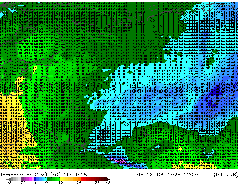The image size is (238, 184).
Task: Click the "12" legend value
Action: click(x=61, y=182)
